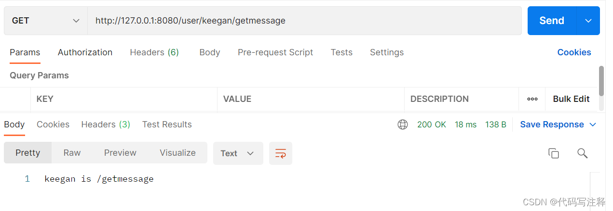The width and height of the screenshot is (613, 211).
Task: Select the Raw response view
Action: [72, 153]
